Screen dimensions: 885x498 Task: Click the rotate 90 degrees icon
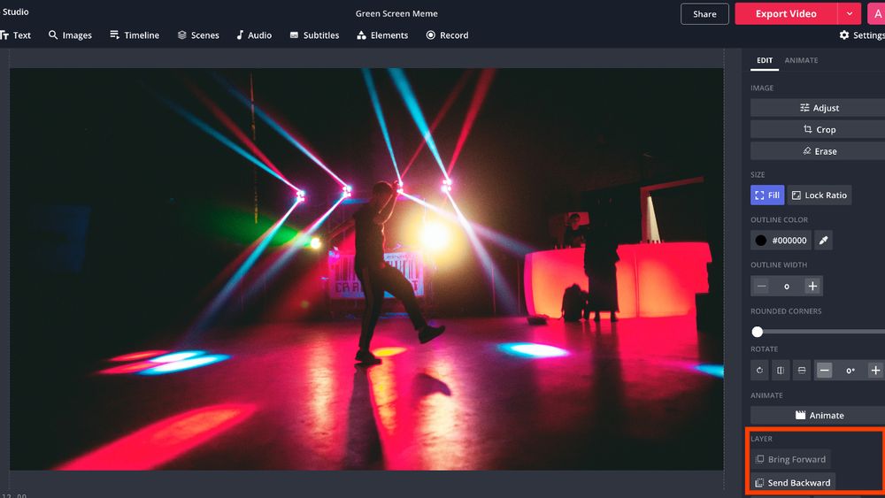(x=759, y=371)
